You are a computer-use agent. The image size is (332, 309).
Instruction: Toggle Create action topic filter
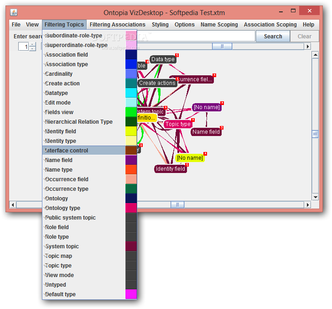[x=89, y=83]
